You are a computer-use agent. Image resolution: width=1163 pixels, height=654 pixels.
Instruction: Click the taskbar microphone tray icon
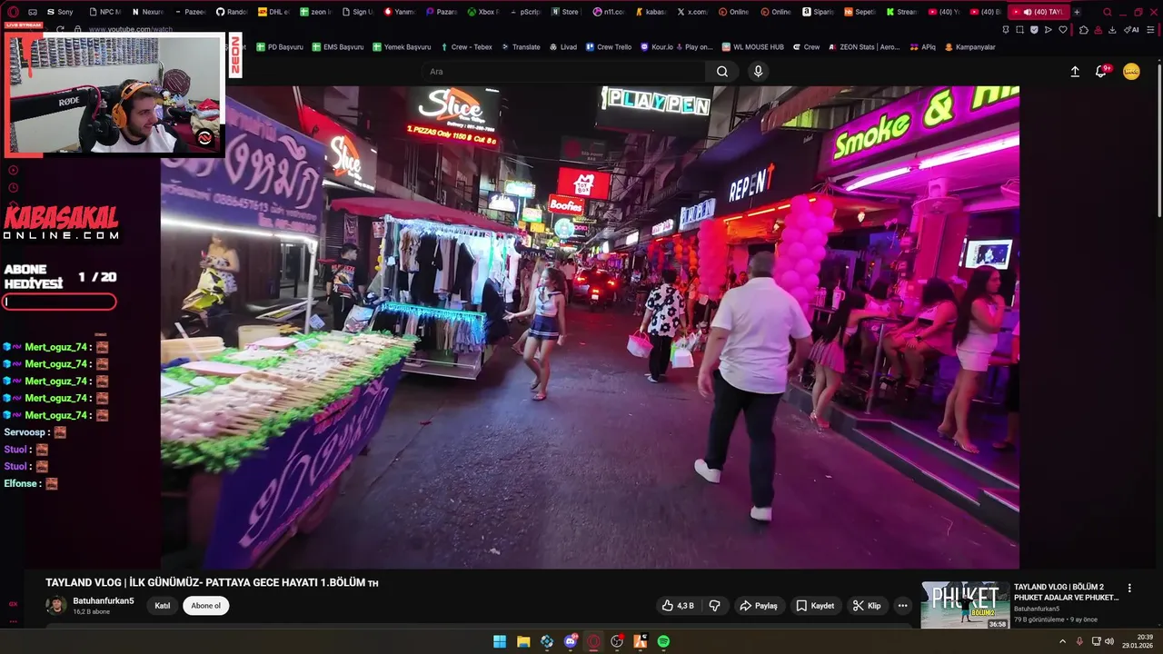(x=1079, y=641)
